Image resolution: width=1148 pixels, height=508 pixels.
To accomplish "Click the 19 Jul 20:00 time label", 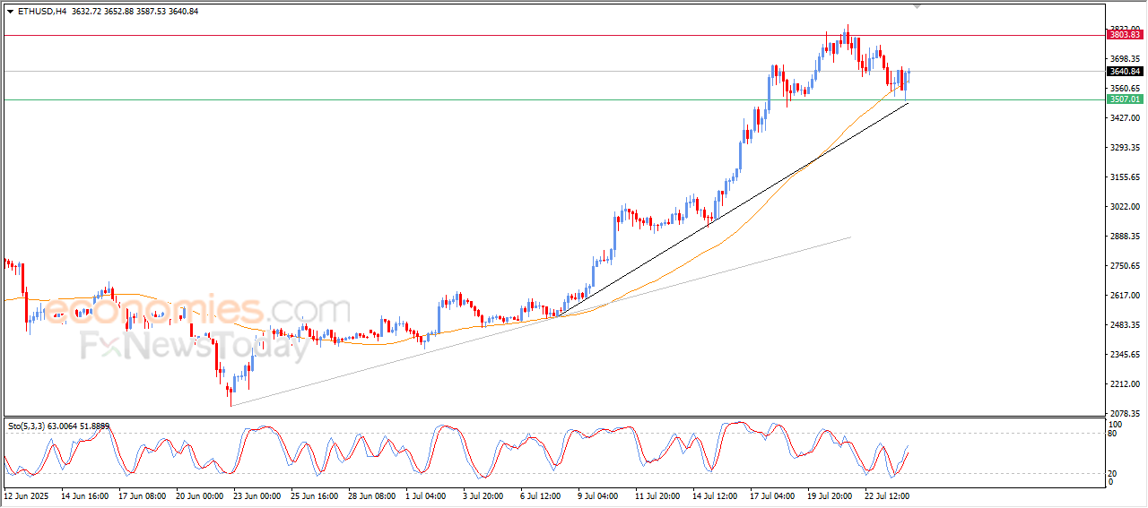I will (831, 495).
